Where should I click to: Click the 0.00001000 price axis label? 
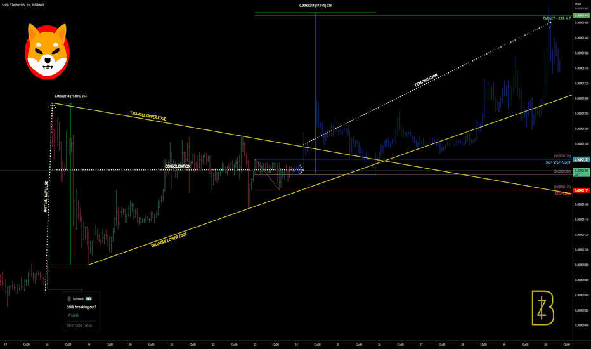point(582,326)
